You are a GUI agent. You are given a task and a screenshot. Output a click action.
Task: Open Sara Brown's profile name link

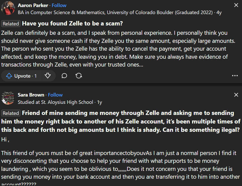31,95
